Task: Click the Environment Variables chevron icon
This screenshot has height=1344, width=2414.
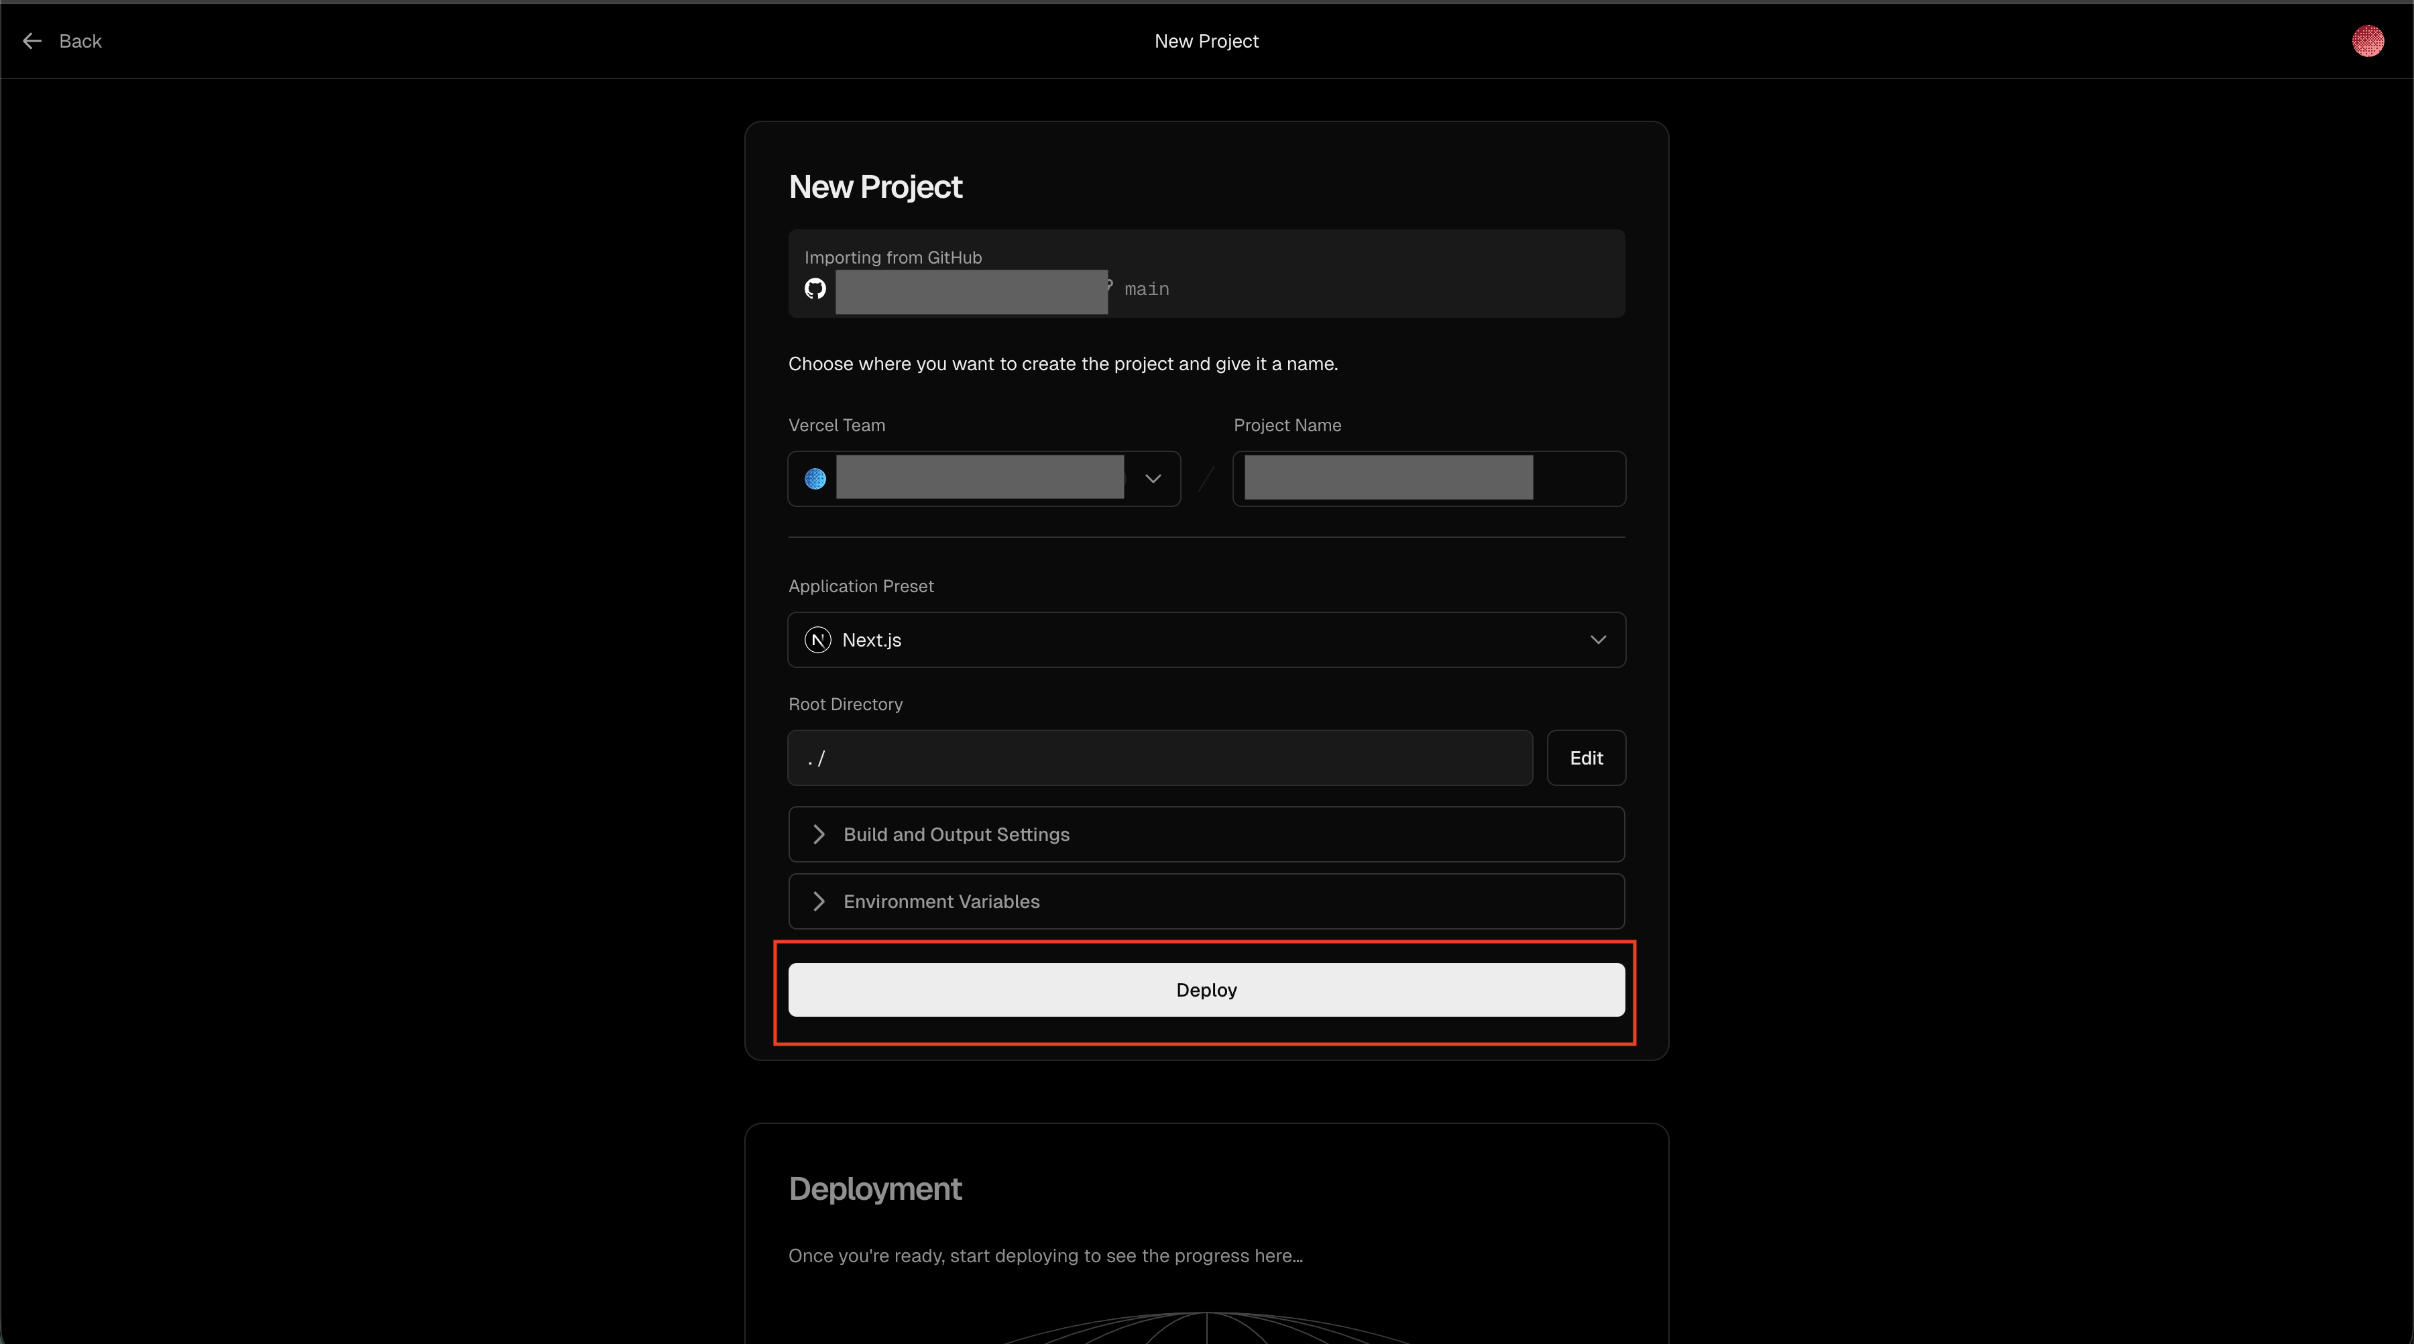Action: [819, 901]
